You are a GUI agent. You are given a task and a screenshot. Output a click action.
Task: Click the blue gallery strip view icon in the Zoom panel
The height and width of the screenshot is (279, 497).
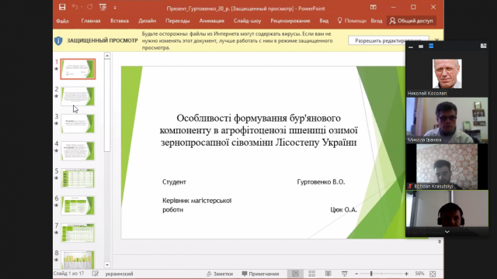(x=431, y=46)
